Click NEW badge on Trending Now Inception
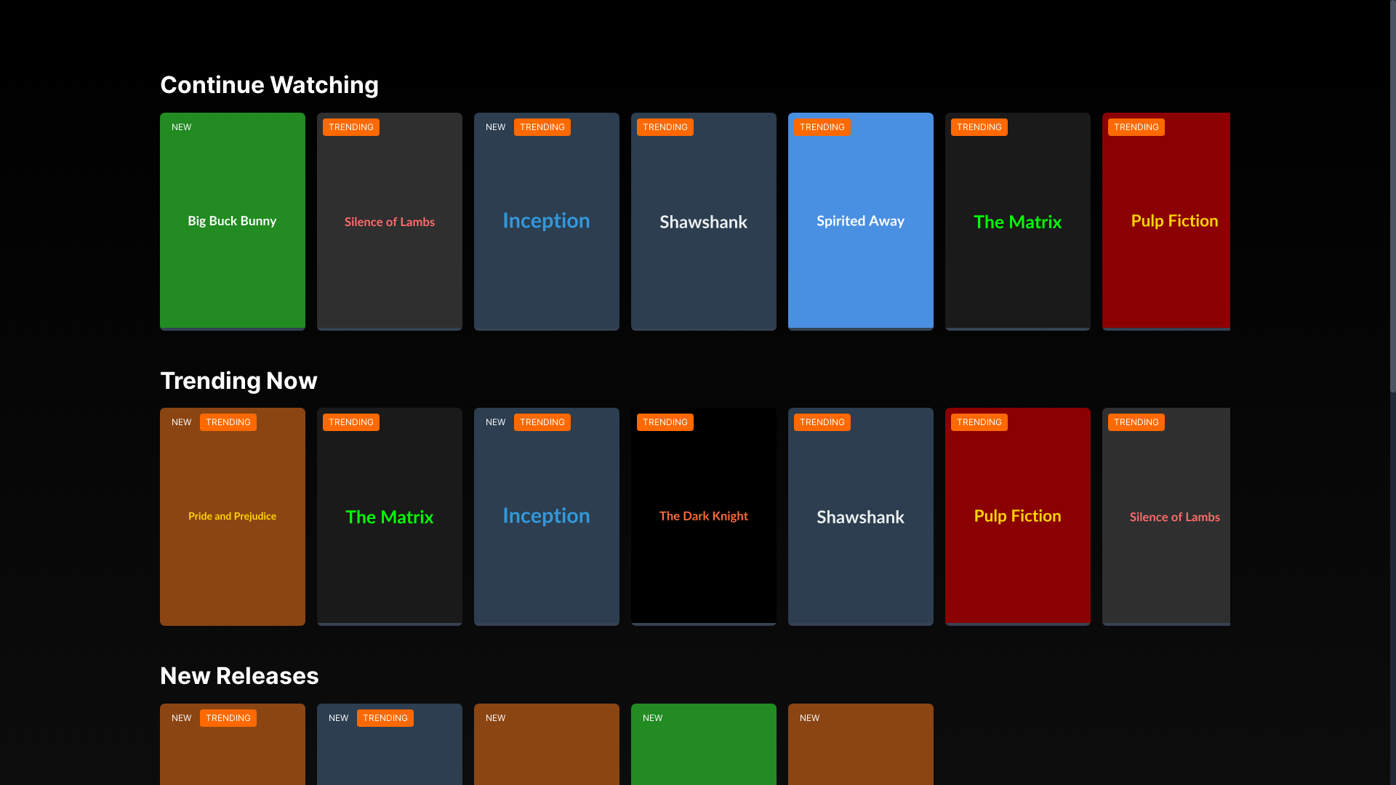 pos(496,422)
